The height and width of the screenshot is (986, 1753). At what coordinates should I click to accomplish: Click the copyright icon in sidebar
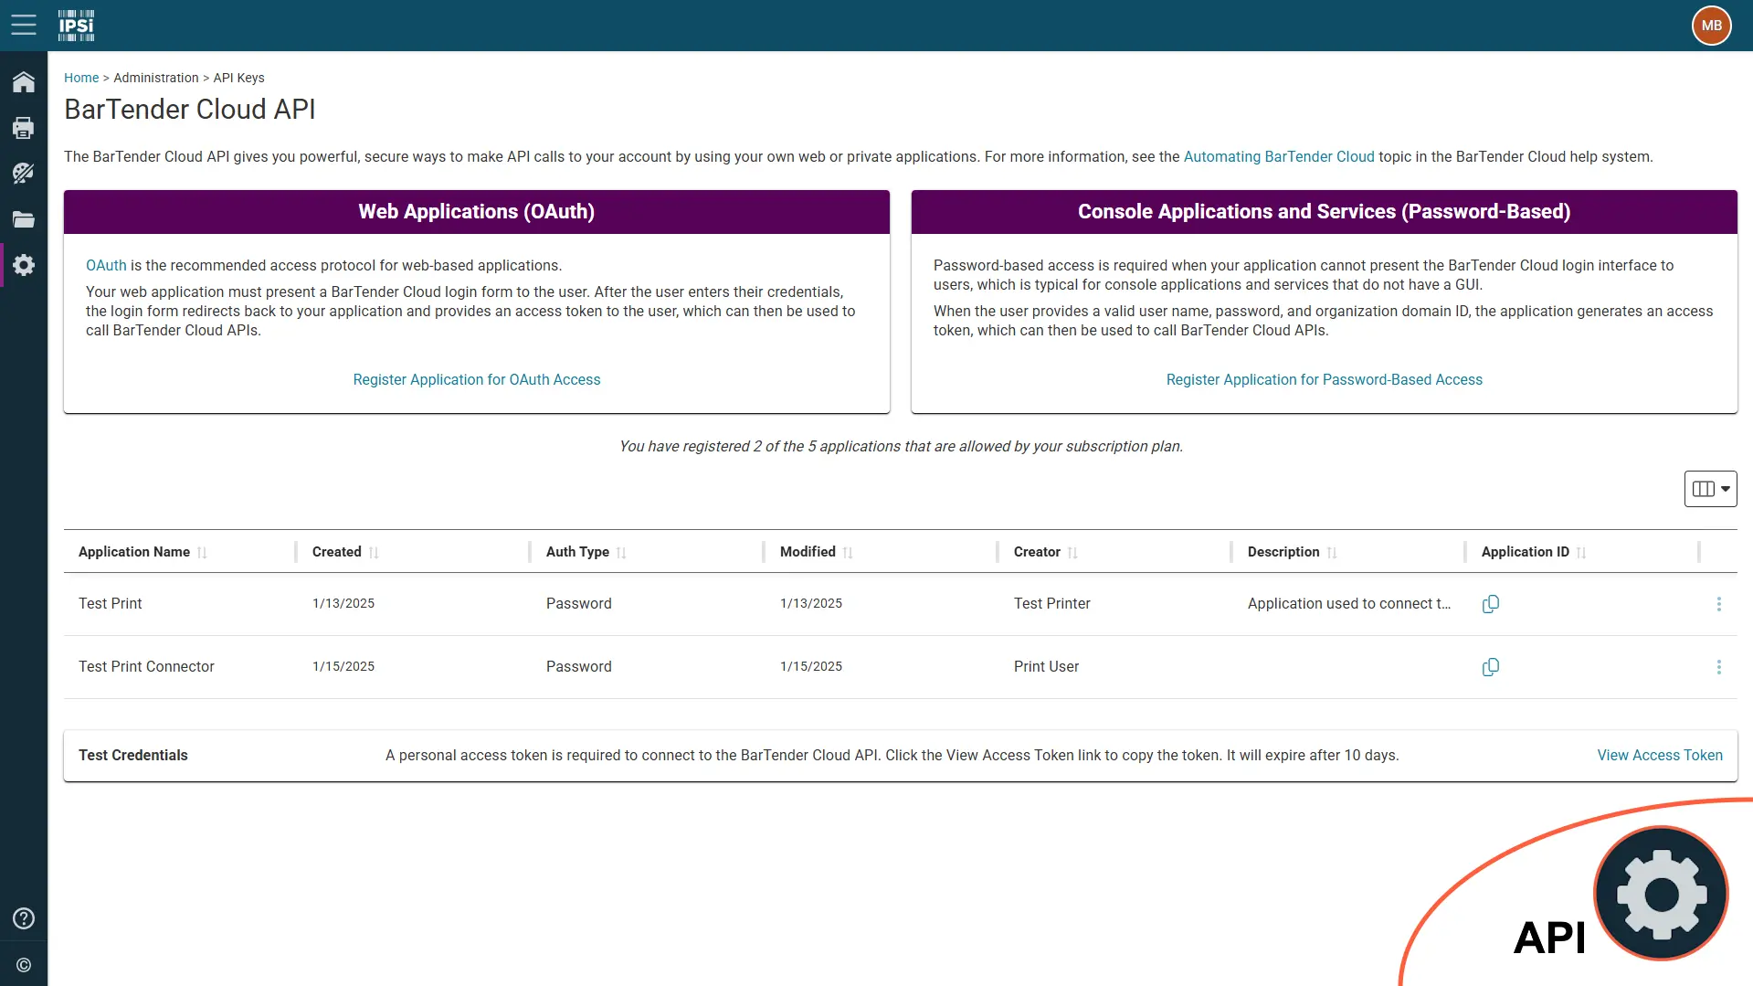(x=24, y=965)
